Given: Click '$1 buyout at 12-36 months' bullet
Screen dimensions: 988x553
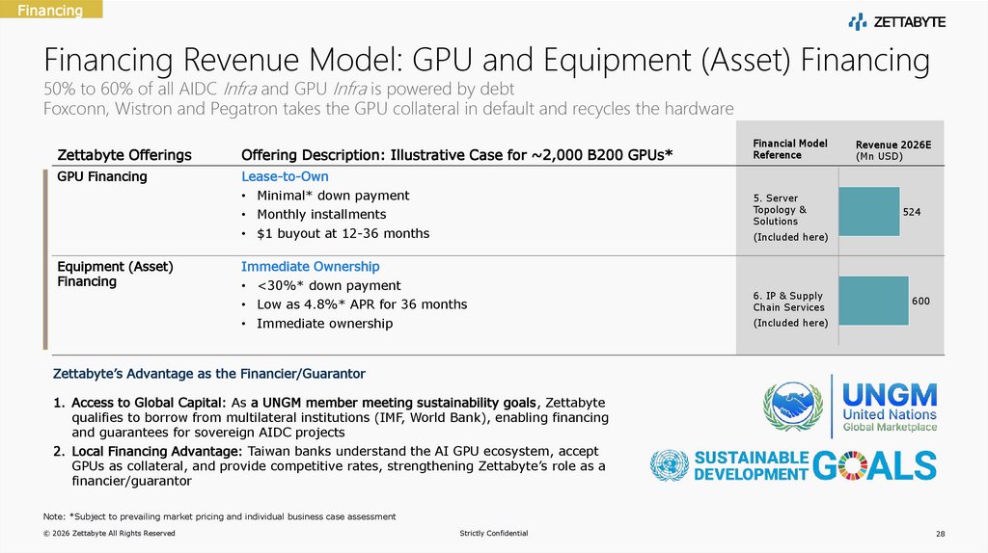Looking at the screenshot, I should coord(343,233).
